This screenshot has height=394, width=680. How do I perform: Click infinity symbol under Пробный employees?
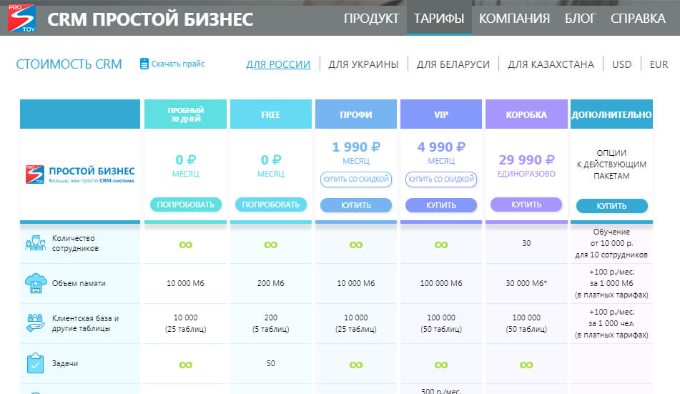pyautogui.click(x=186, y=245)
